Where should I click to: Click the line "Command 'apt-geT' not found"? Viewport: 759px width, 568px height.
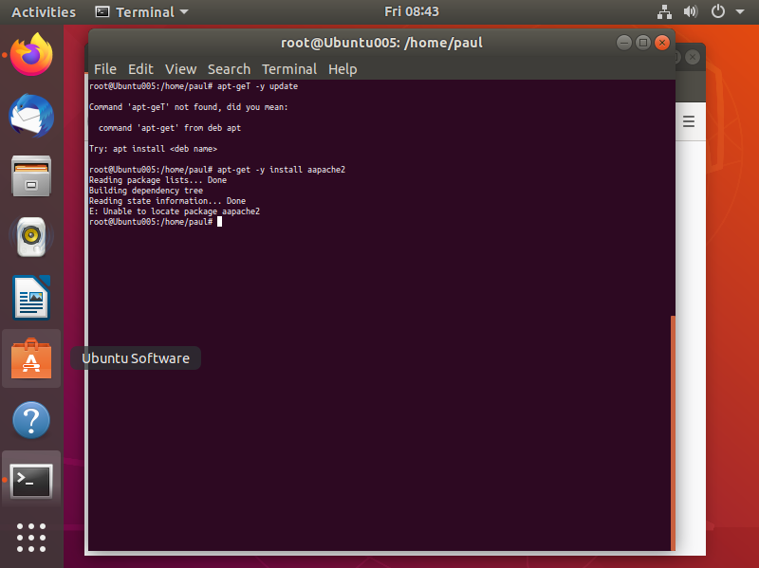188,107
